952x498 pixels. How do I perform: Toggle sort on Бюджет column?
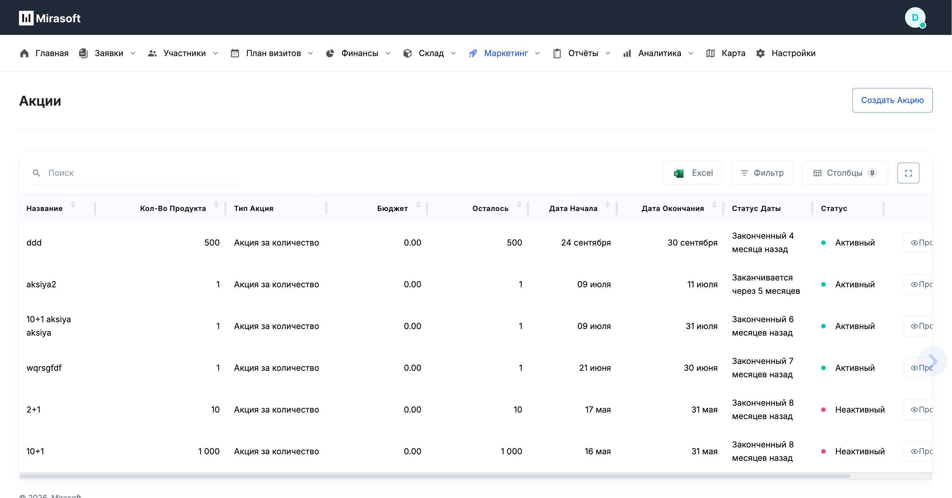tap(418, 205)
